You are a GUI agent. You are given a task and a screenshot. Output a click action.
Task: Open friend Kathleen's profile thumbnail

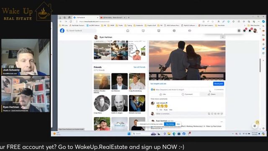click(102, 81)
